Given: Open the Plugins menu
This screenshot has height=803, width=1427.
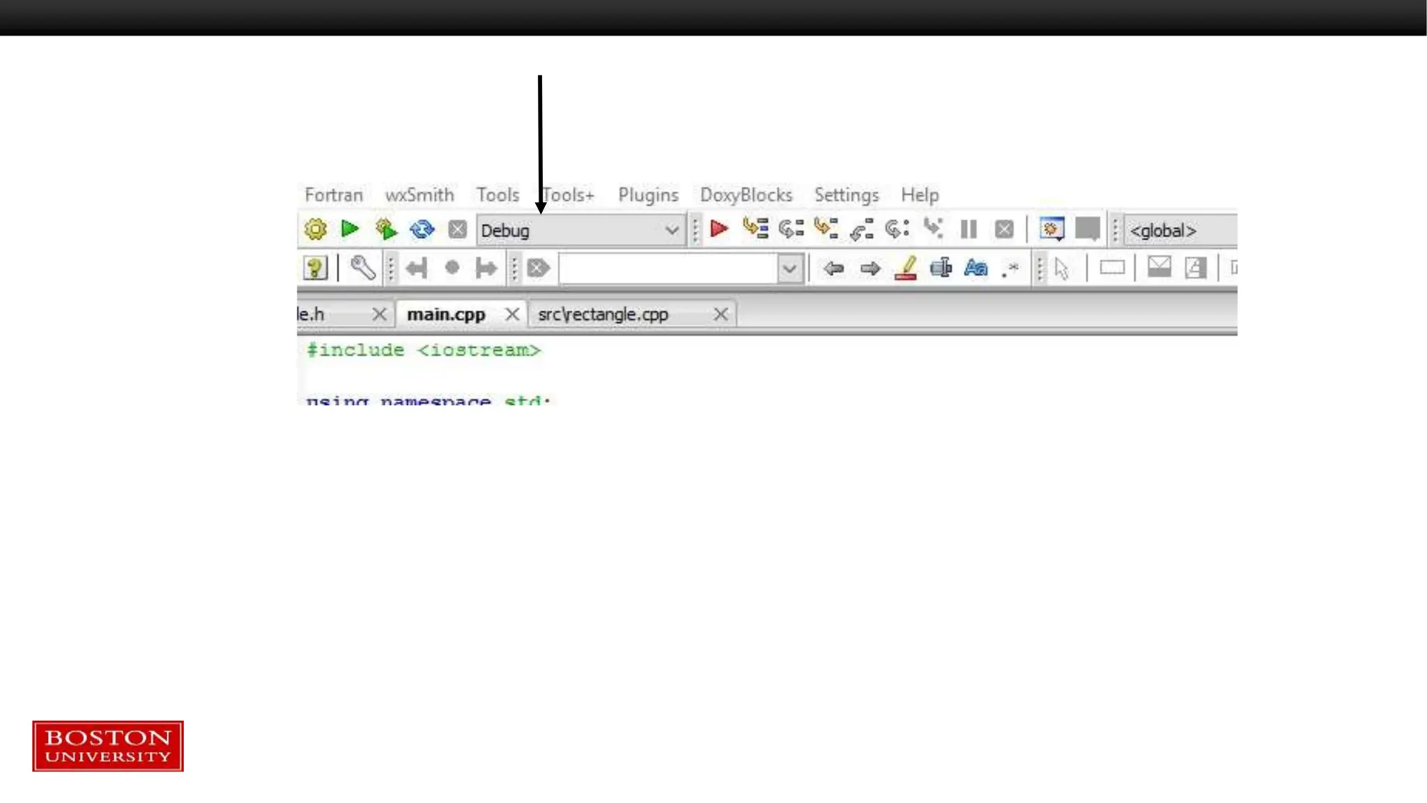Looking at the screenshot, I should click(x=648, y=195).
